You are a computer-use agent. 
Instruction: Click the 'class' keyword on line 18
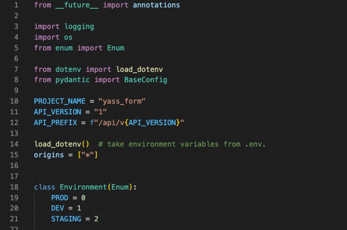[x=45, y=187]
